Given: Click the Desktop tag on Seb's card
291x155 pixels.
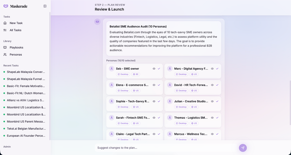Looking at the screenshot, I should (x=123, y=74).
